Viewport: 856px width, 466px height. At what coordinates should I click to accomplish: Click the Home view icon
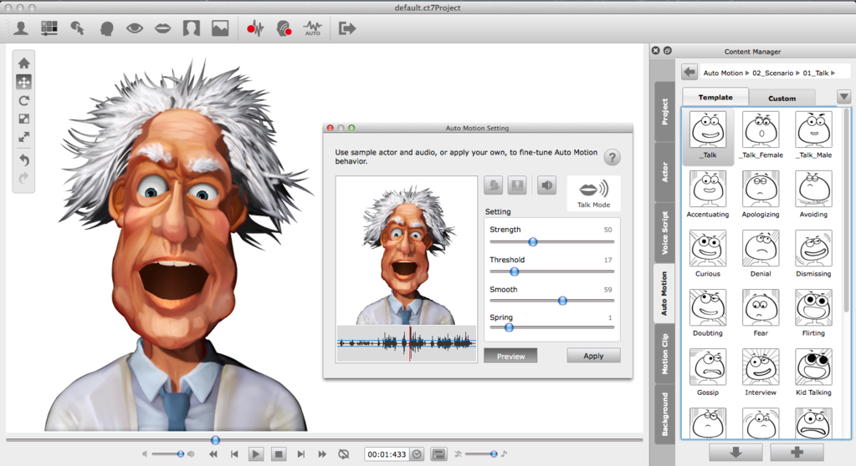pyautogui.click(x=24, y=63)
